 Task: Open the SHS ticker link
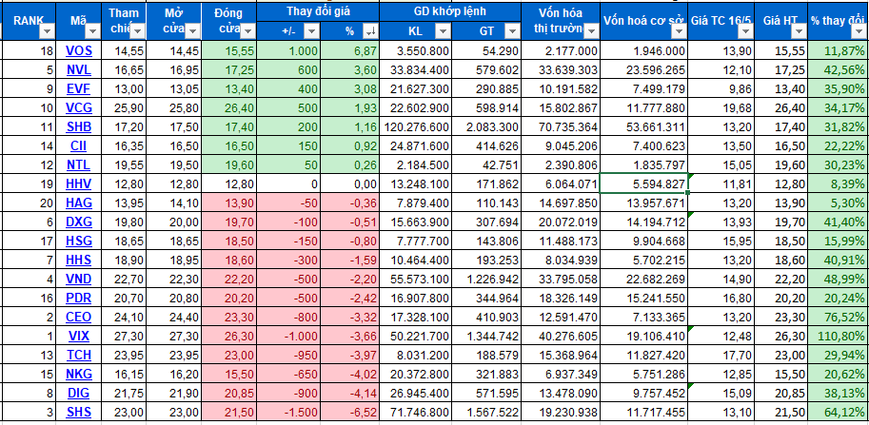(79, 411)
